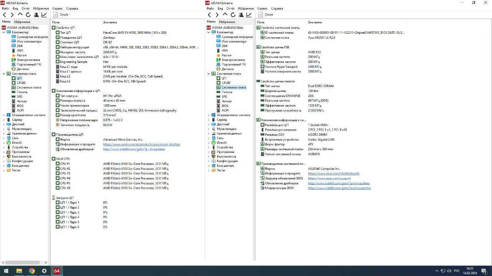Select BIOS in left window tree
Viewport: 492px width, 276px height.
(x=20, y=106)
